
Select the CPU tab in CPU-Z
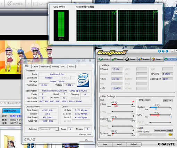(x=27, y=66)
